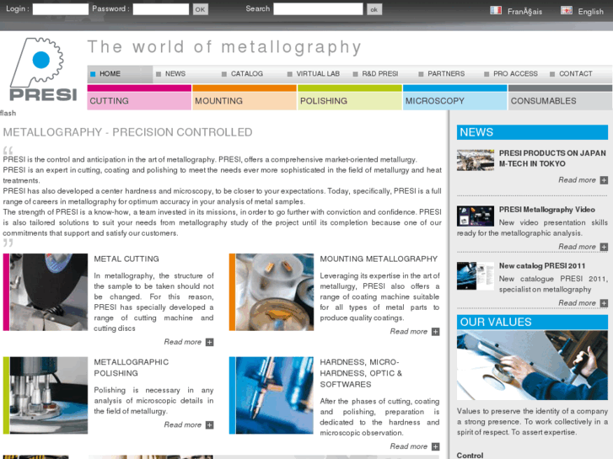Click the New catalog PRESI 2011 headline

[x=542, y=266]
